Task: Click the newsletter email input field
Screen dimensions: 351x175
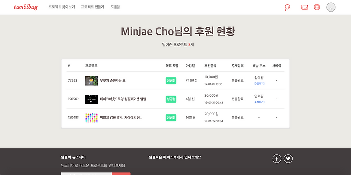Action: [86, 174]
